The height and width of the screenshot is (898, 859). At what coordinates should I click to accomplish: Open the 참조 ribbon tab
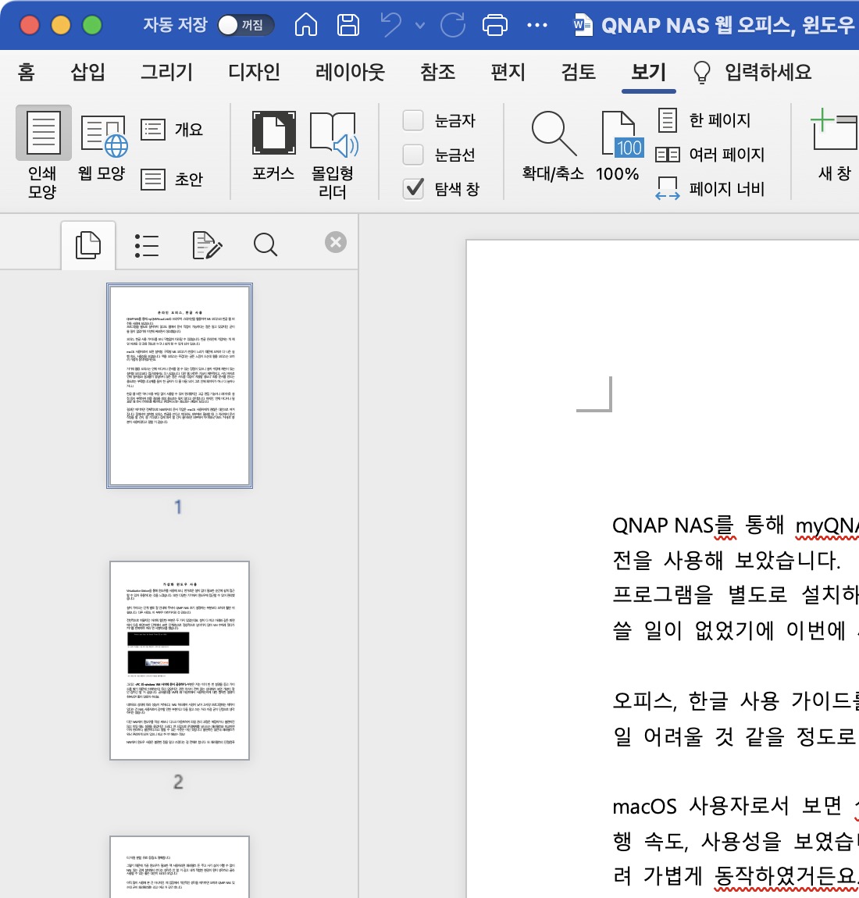tap(437, 72)
